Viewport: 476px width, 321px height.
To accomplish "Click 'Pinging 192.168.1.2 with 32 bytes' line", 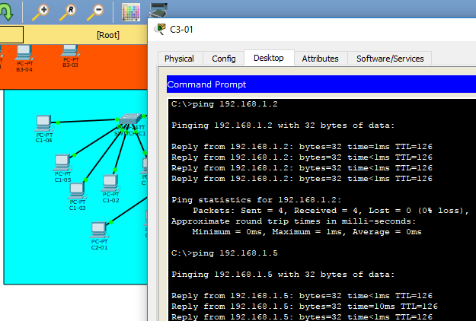I will 283,126.
